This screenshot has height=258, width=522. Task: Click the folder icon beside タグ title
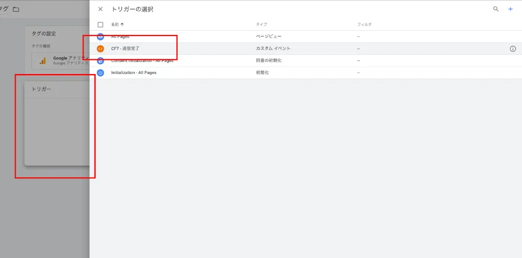point(16,9)
